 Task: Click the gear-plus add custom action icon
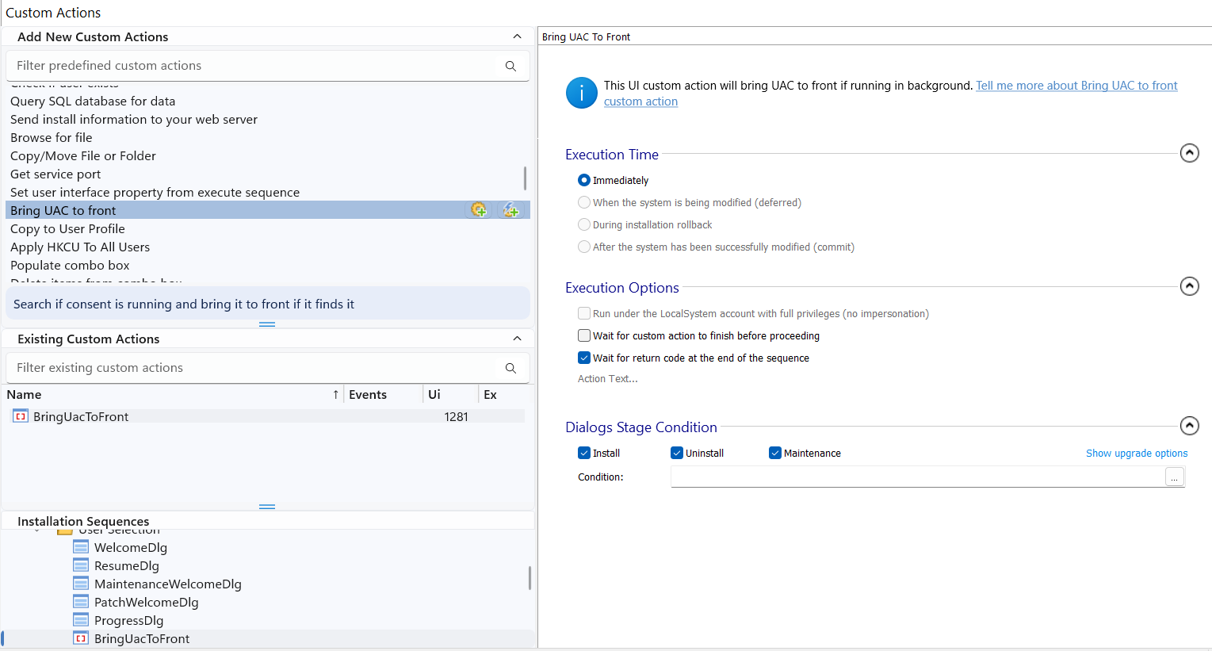point(479,209)
